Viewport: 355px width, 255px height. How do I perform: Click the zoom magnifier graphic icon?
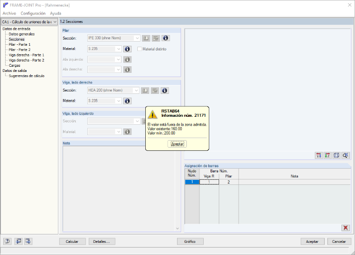pos(346,156)
